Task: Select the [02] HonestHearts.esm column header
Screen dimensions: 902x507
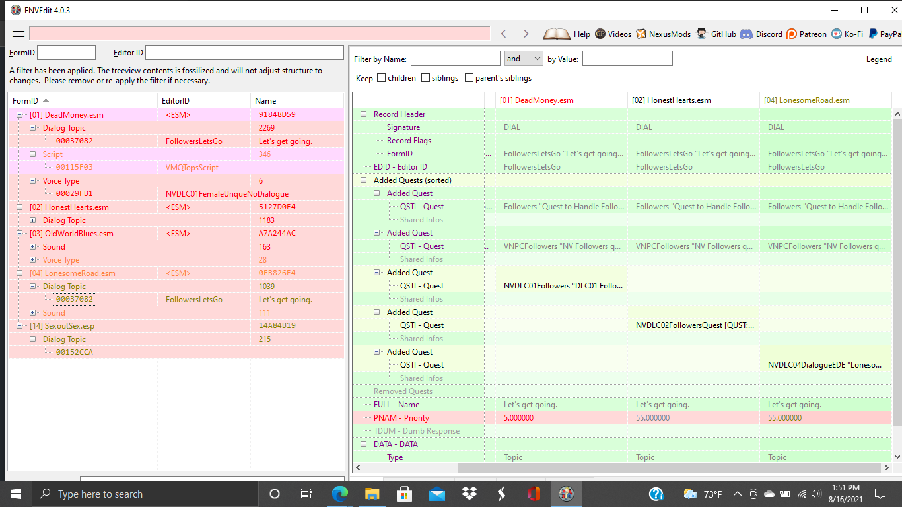Action: point(693,100)
